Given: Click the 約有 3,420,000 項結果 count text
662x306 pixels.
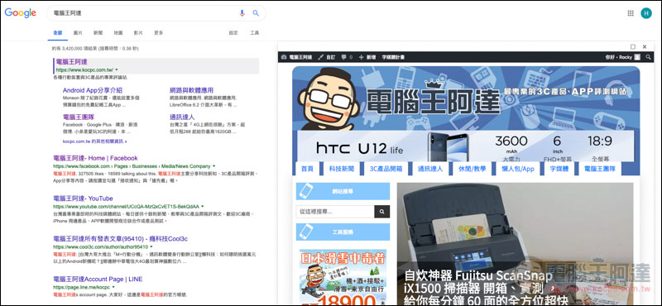Looking at the screenshot, I should coord(95,49).
